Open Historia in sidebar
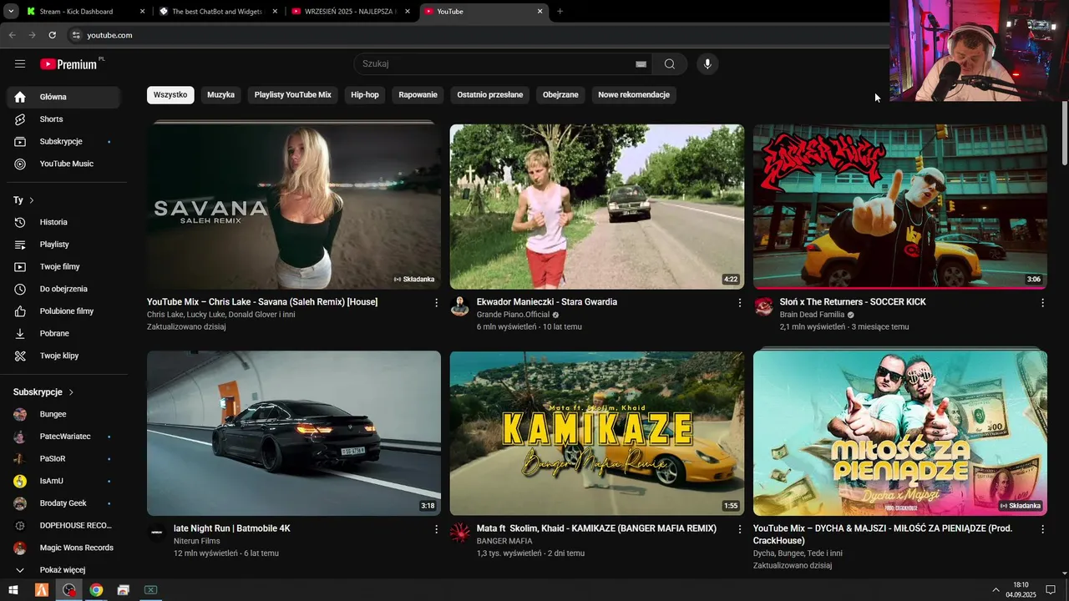 coord(63,222)
